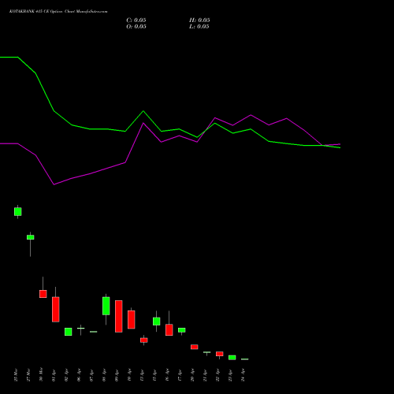Viewport: 394px width, 394px height.
Task: Select the 07 Apr date label
Action: coord(91,375)
